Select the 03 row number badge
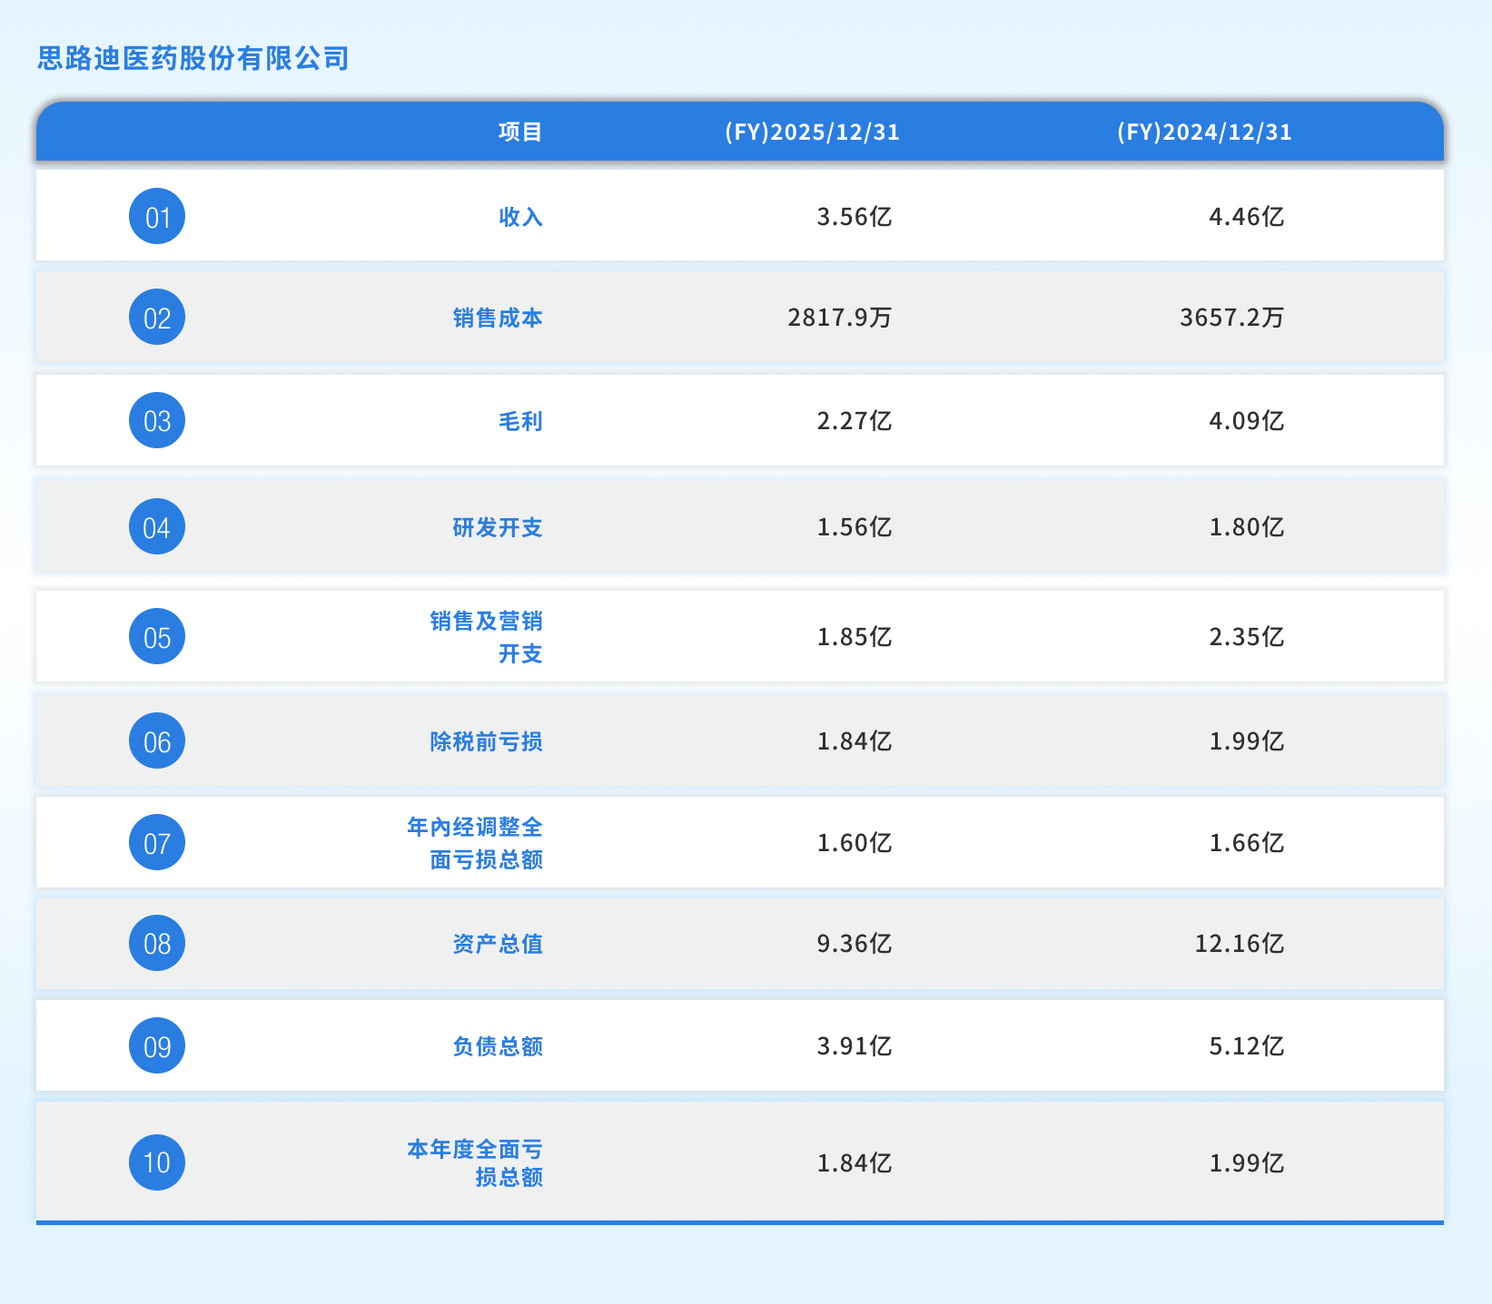 [157, 421]
